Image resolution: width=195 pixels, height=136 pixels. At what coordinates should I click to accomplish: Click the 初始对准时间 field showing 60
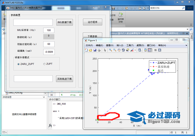pos(49,44)
